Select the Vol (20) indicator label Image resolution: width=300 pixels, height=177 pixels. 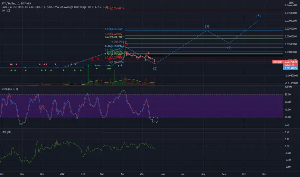pyautogui.click(x=6, y=11)
